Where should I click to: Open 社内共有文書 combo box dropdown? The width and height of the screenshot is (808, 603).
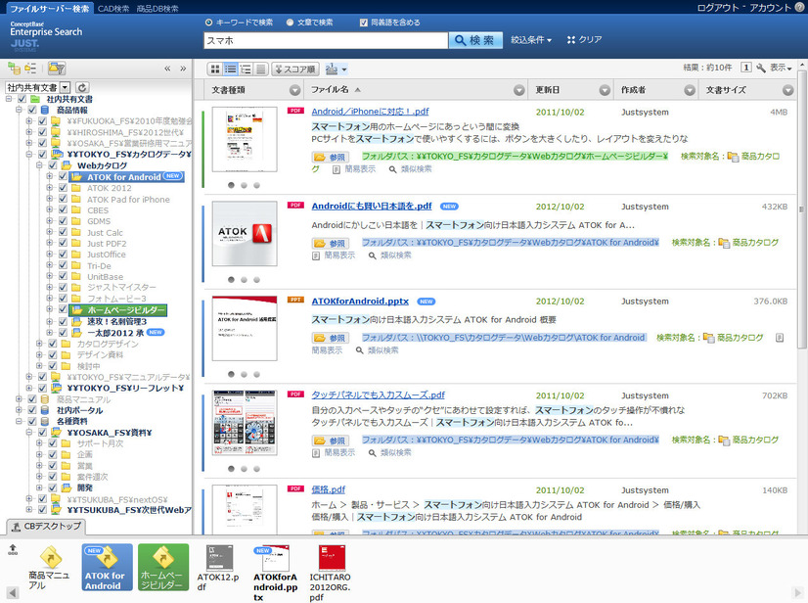point(65,88)
